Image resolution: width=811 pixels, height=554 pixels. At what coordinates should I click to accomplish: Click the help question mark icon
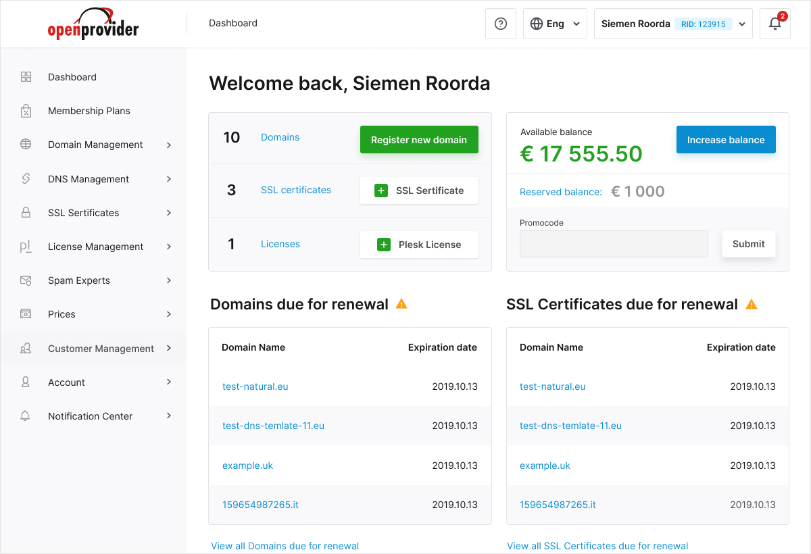click(501, 24)
